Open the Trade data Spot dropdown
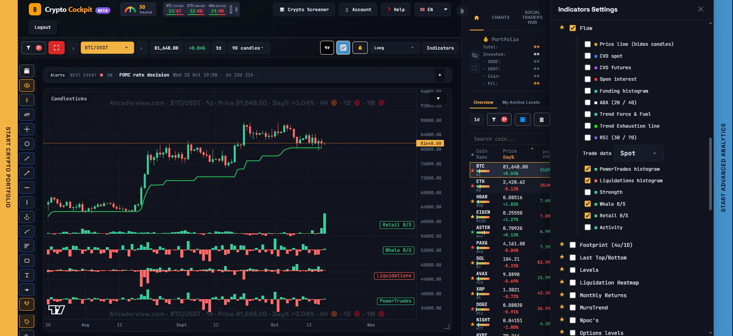The width and height of the screenshot is (733, 336). point(638,153)
